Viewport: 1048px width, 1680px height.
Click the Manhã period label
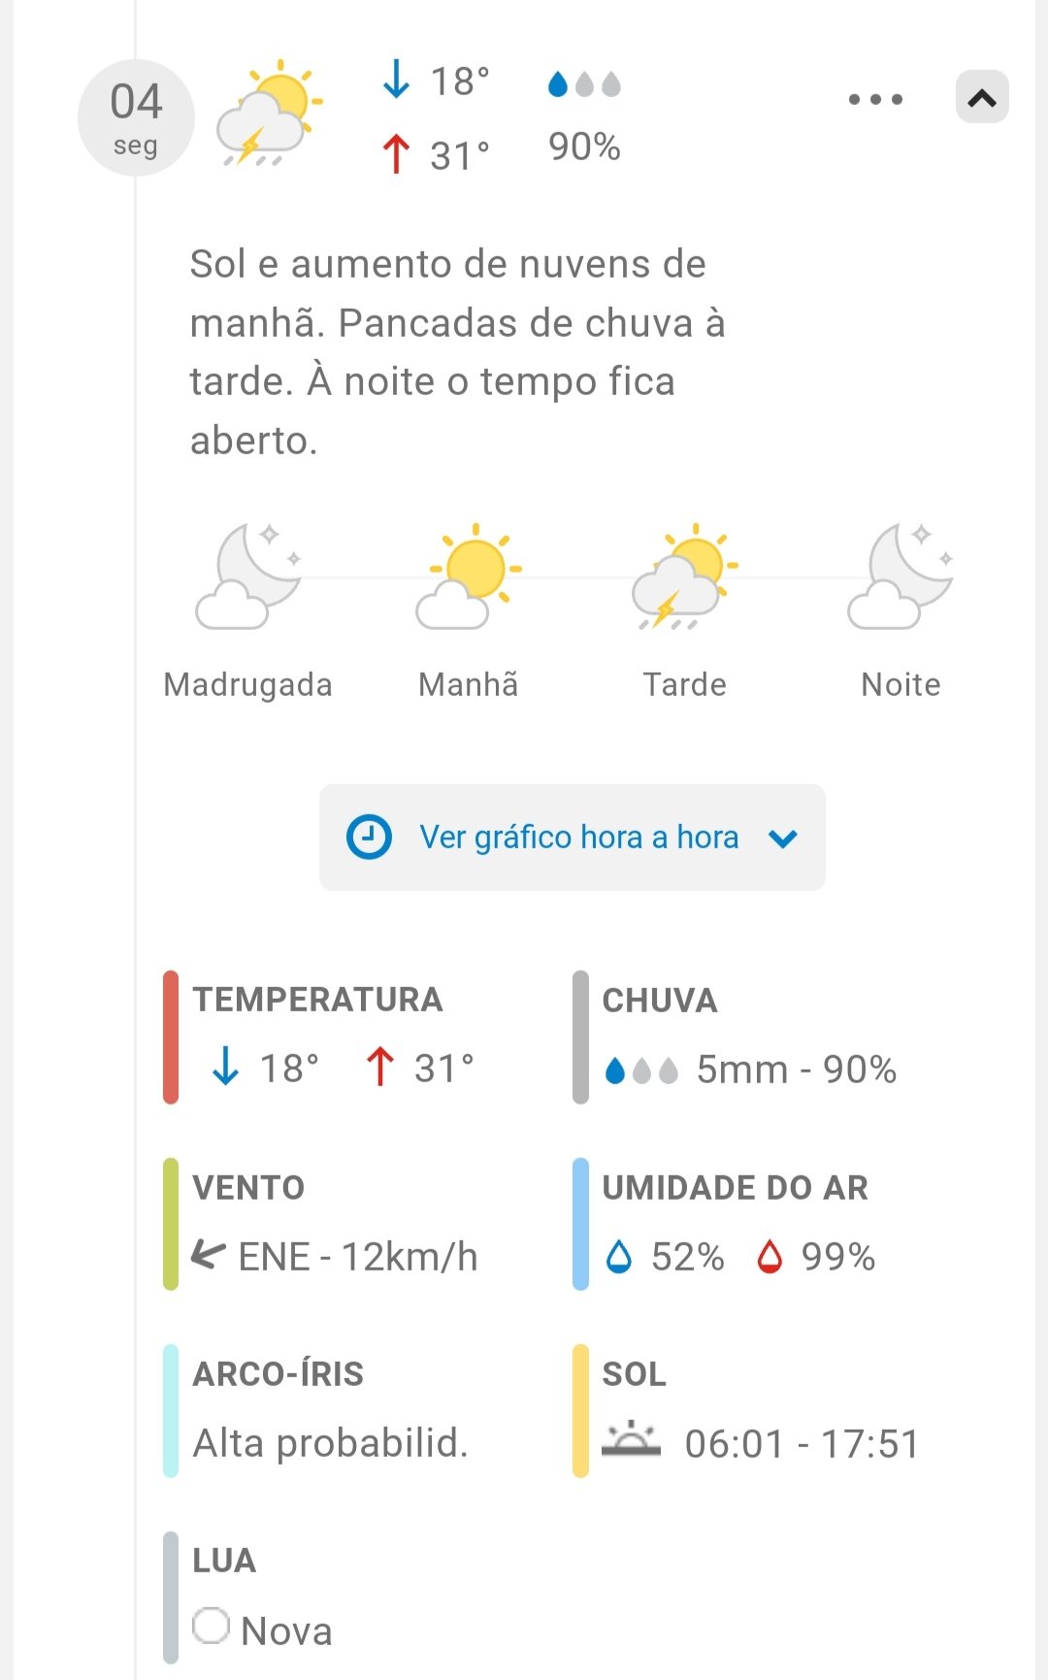(469, 684)
